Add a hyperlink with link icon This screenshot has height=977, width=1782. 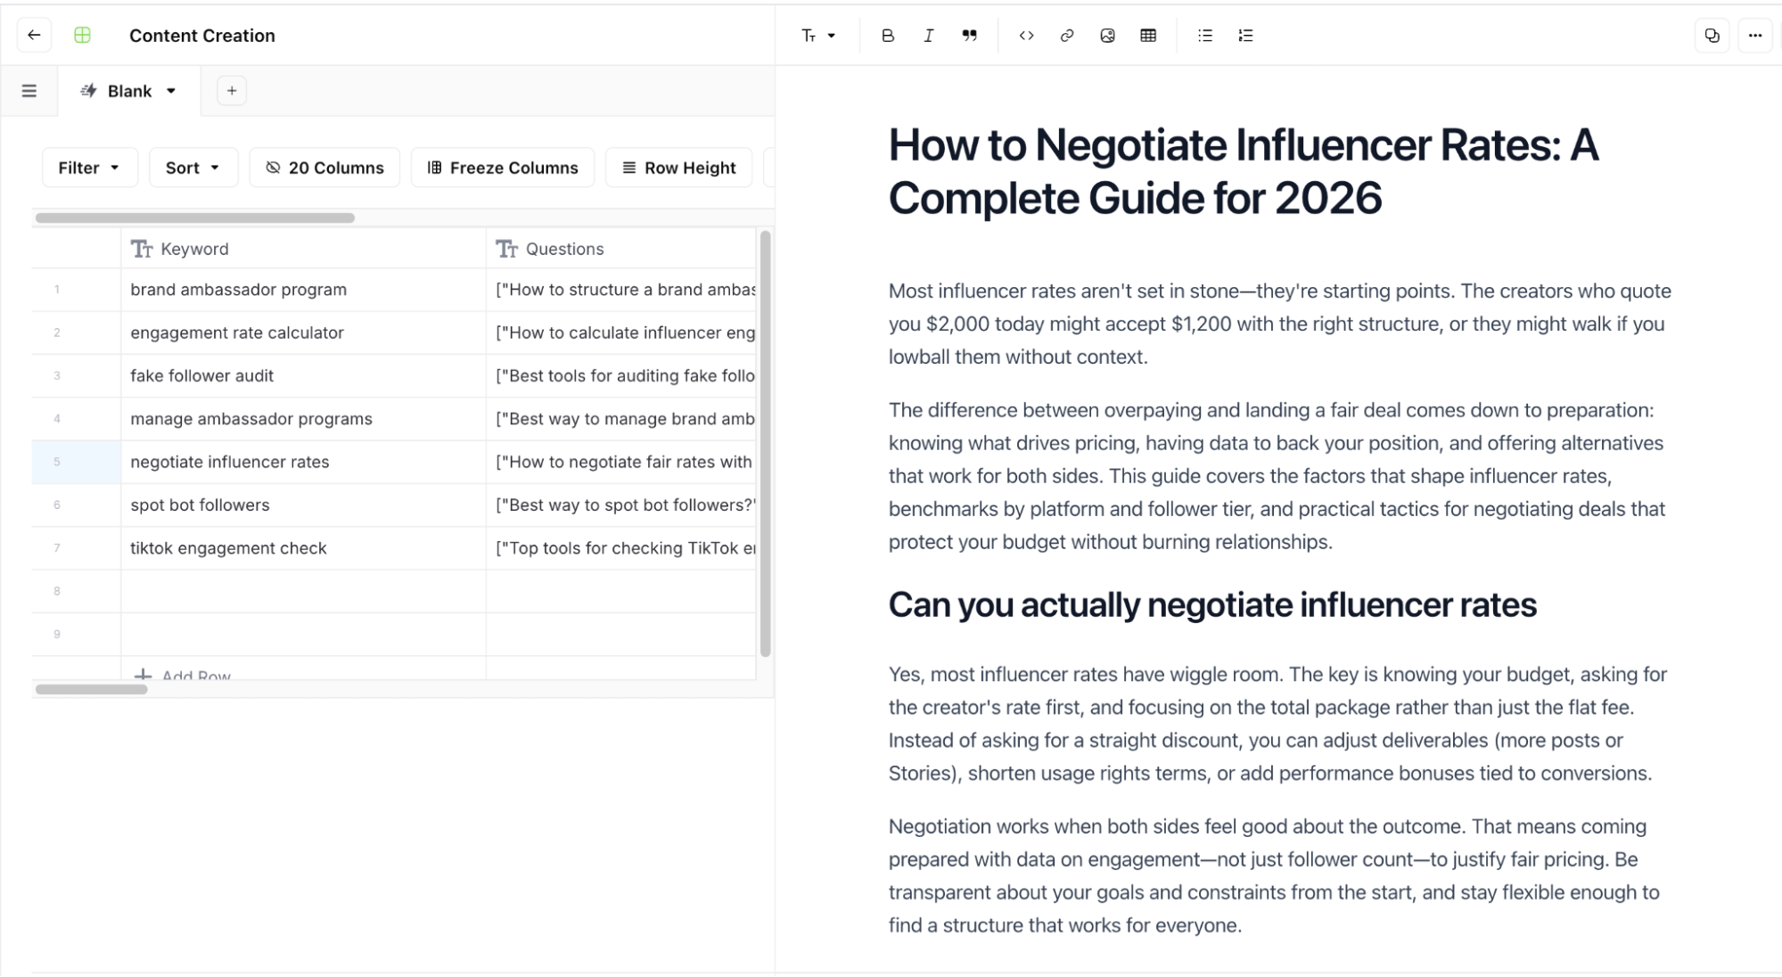tap(1066, 36)
